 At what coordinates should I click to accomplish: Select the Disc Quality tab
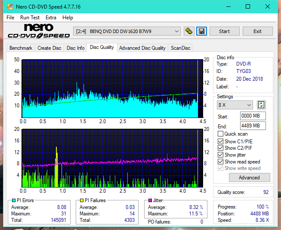point(102,47)
